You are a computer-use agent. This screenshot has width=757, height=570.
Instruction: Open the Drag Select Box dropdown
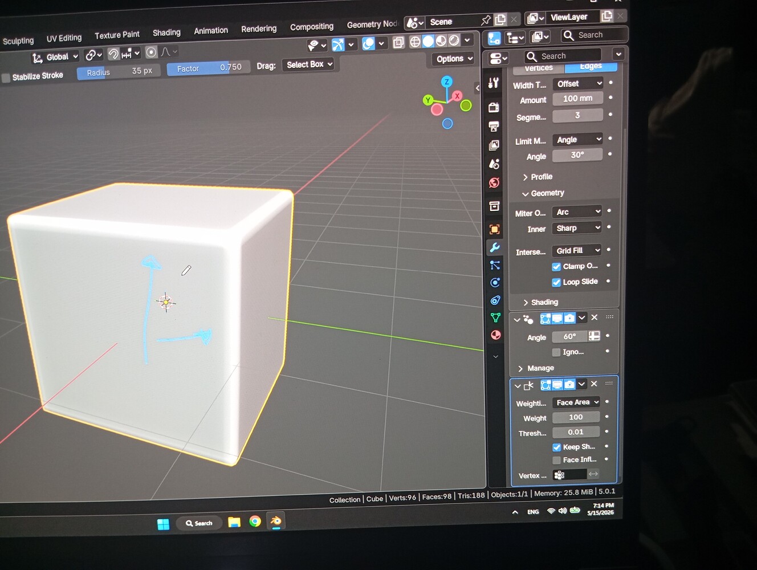tap(308, 64)
